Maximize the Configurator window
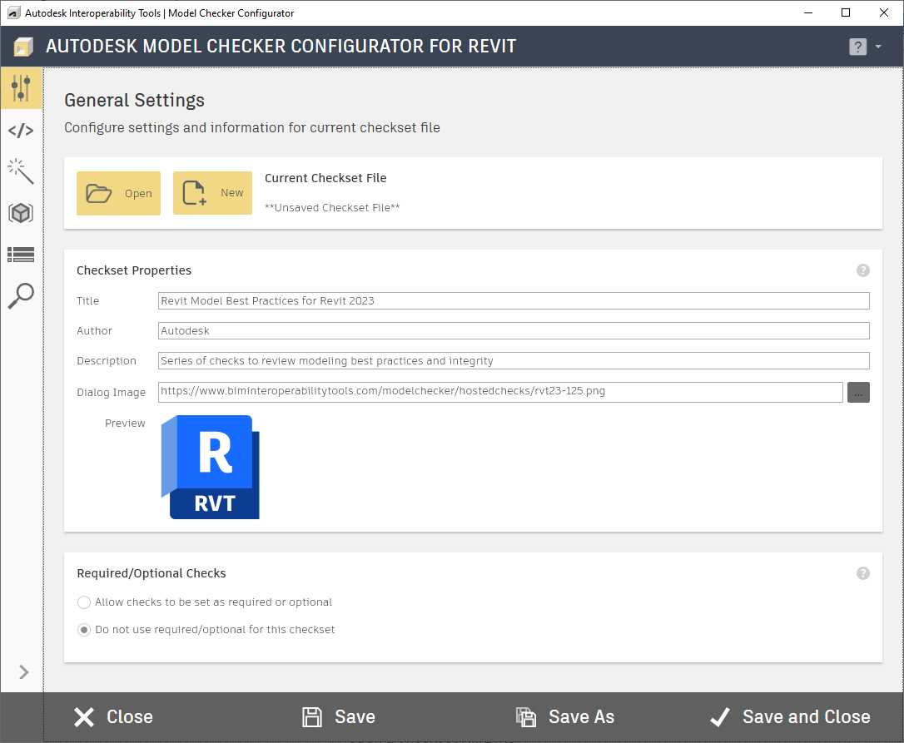The width and height of the screenshot is (904, 743). click(x=846, y=12)
